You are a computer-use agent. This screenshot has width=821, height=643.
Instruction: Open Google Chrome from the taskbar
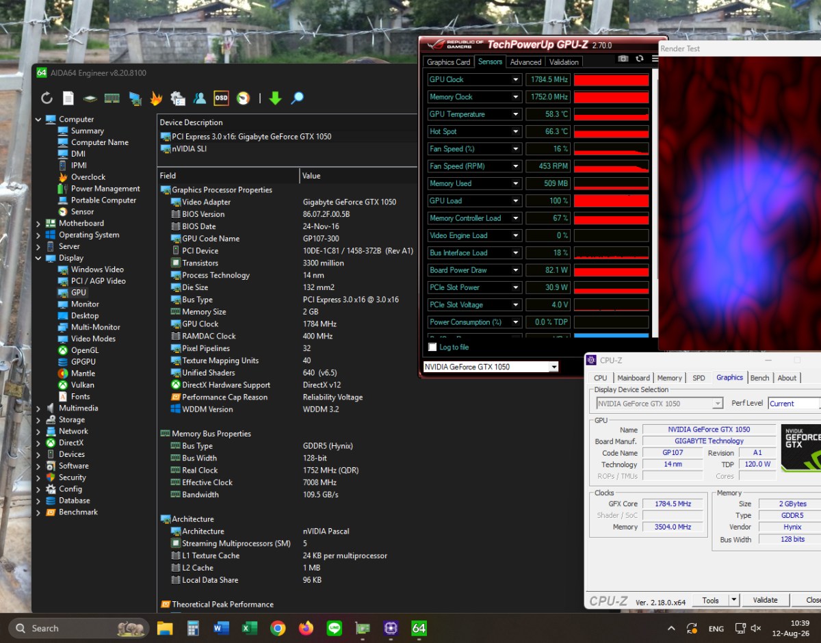(x=278, y=628)
